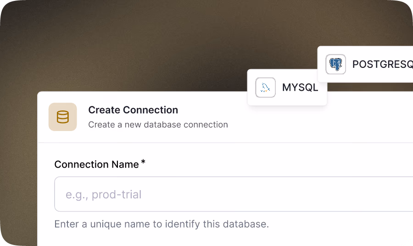Click the blank dialog area below the helper text

[x=225, y=239]
